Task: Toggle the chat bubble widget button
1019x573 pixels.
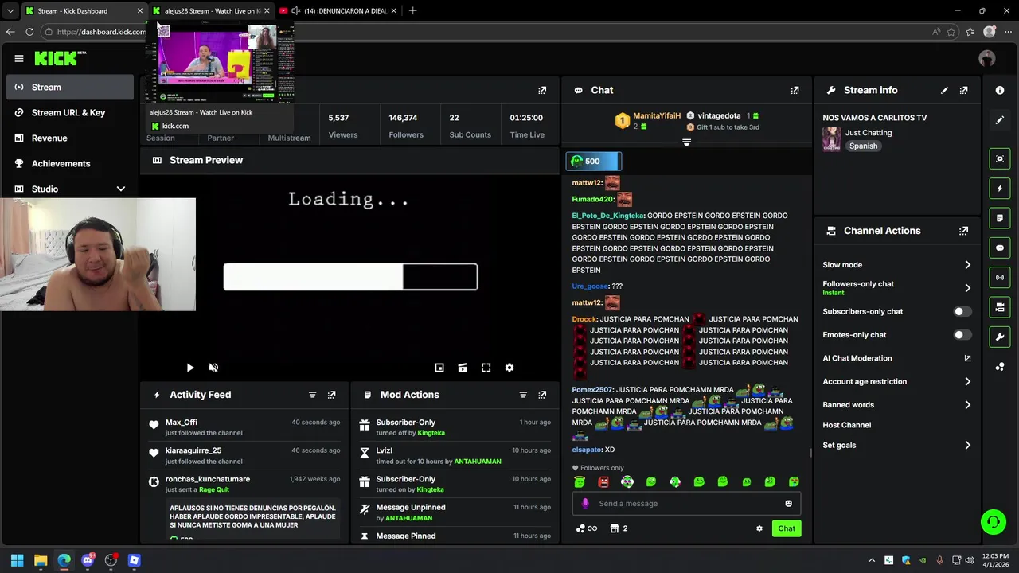Action: point(1000,248)
